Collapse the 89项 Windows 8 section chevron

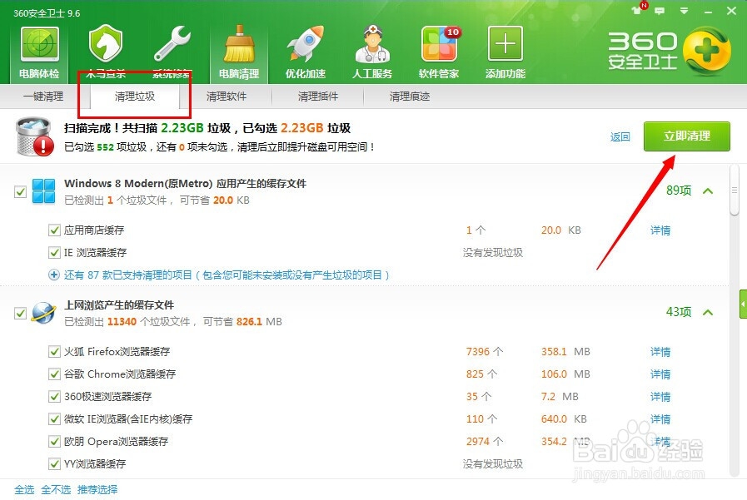[x=708, y=191]
